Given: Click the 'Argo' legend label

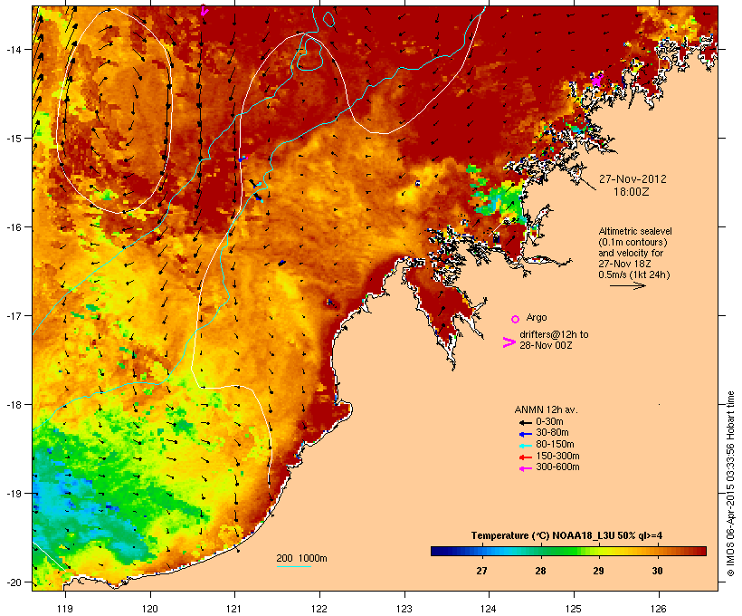Looking at the screenshot, I should (537, 317).
